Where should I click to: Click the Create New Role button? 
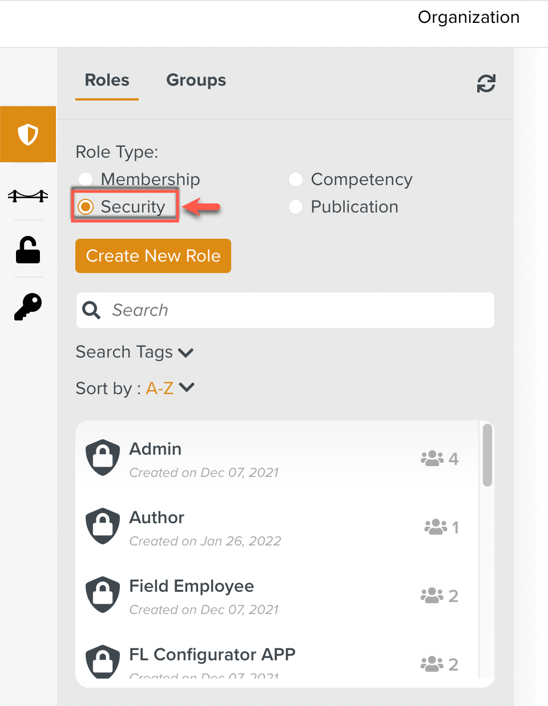[153, 256]
